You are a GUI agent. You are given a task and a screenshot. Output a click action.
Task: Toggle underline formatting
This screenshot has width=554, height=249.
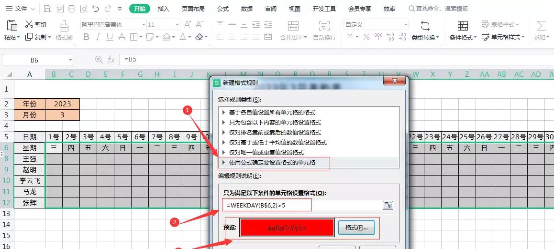(110, 37)
